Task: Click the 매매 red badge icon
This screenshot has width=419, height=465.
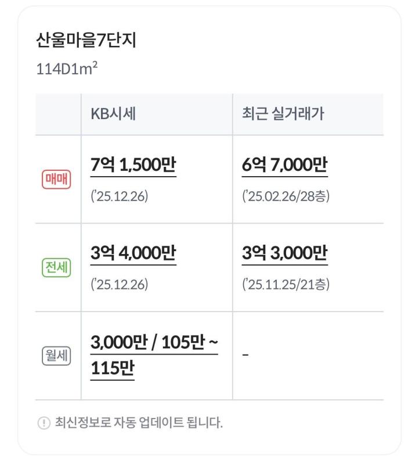Action: point(56,180)
